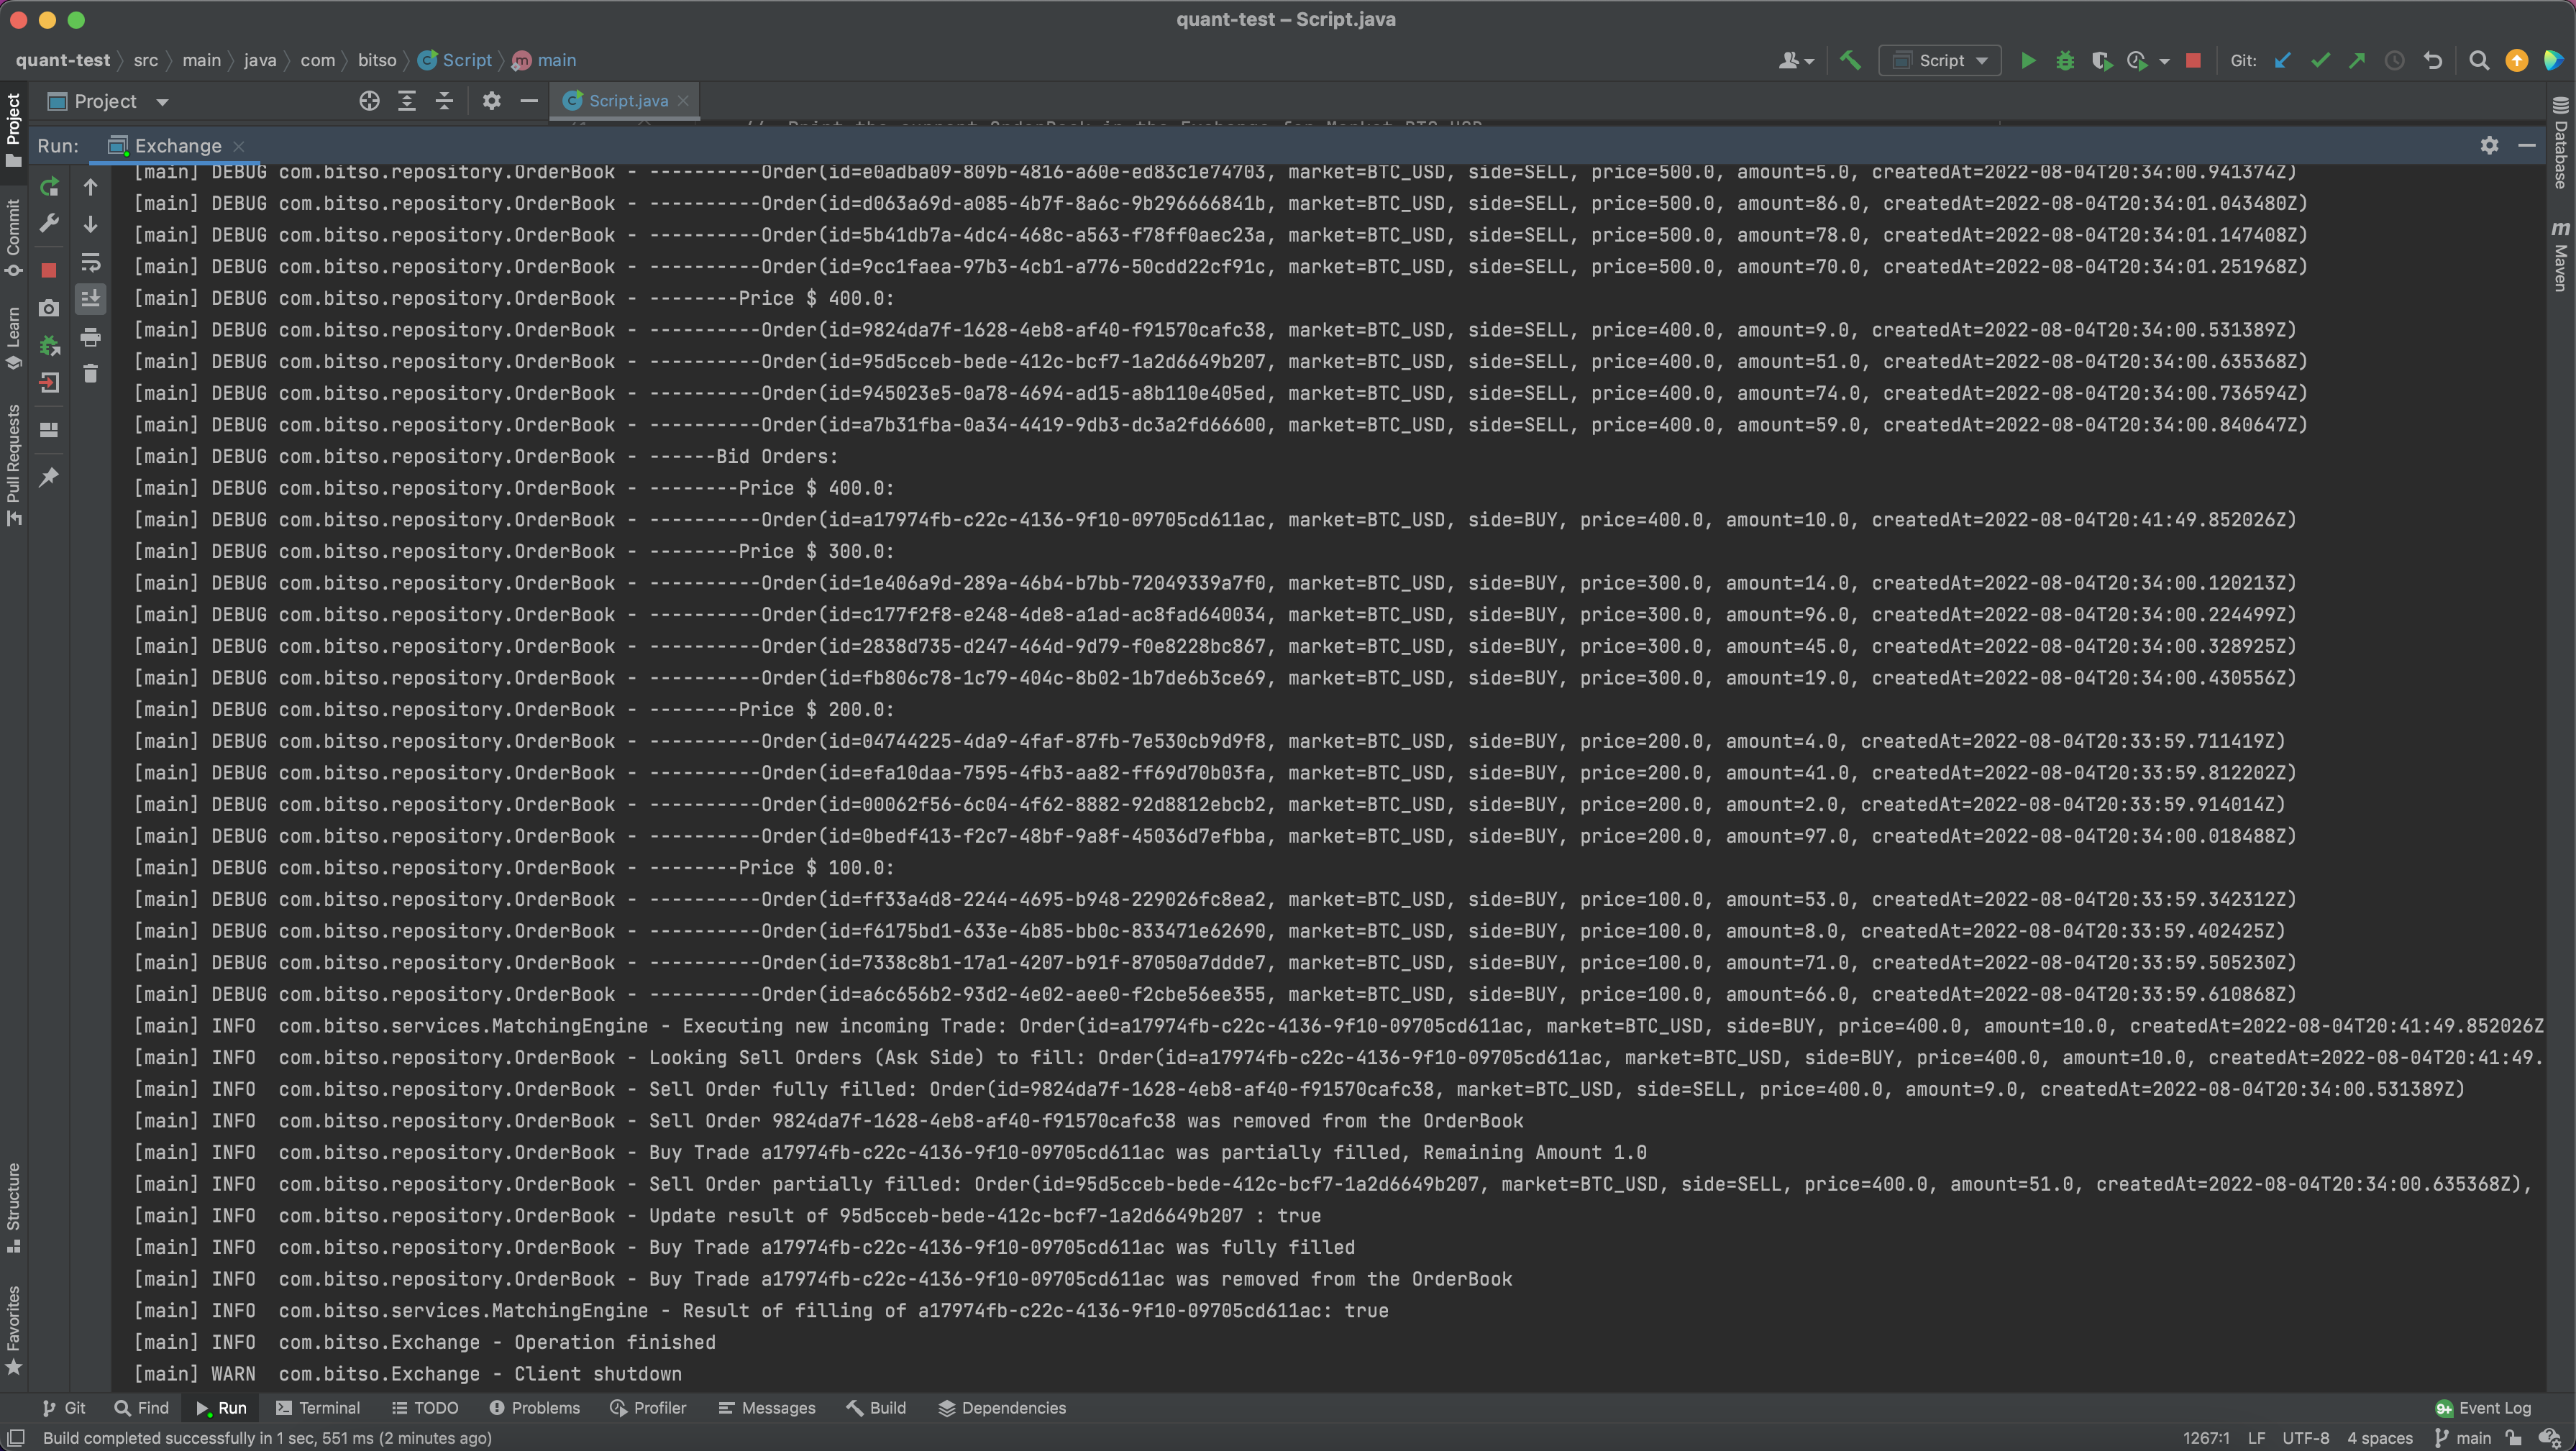Image resolution: width=2576 pixels, height=1451 pixels.
Task: Pin the Run tab with the pin icon
Action: [x=49, y=477]
